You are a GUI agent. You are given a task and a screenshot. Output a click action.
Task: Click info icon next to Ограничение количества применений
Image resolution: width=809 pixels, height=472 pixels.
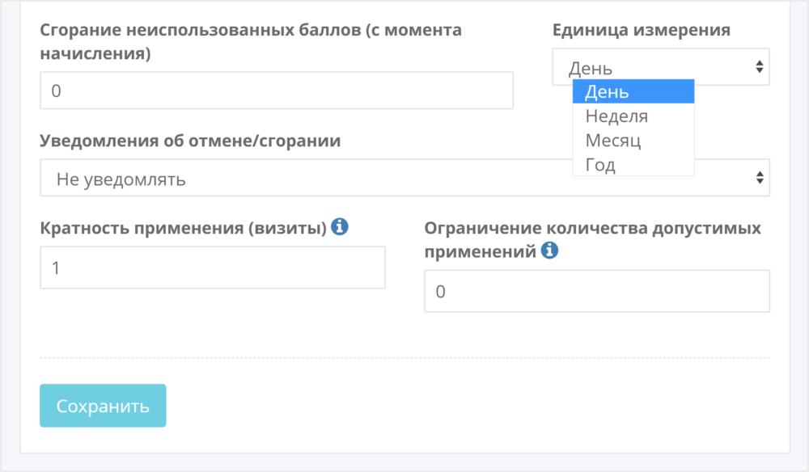click(x=549, y=250)
